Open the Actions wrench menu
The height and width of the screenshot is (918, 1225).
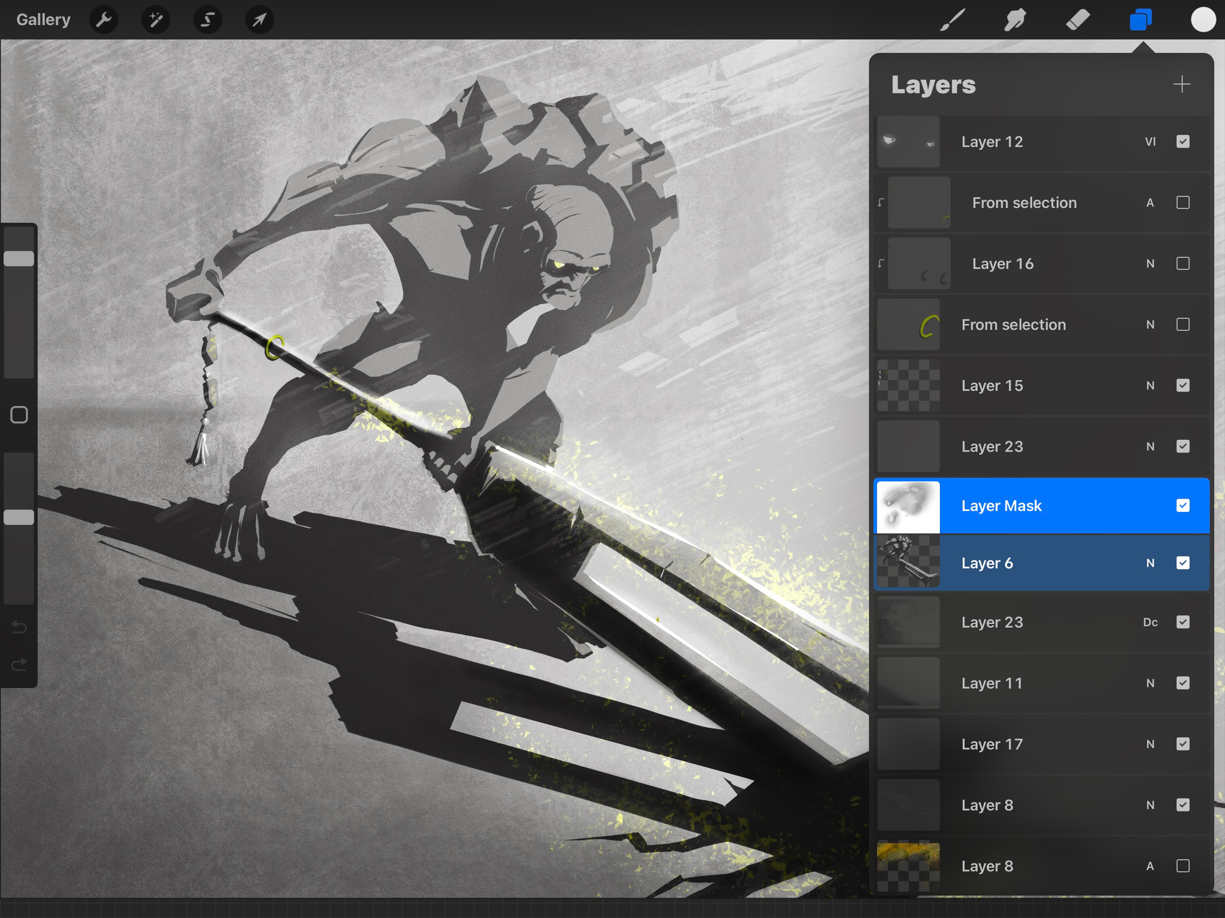(103, 20)
